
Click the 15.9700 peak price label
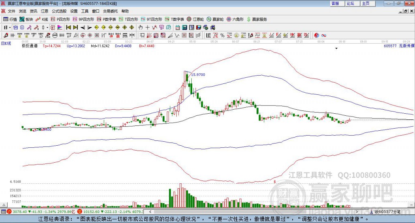198,75
